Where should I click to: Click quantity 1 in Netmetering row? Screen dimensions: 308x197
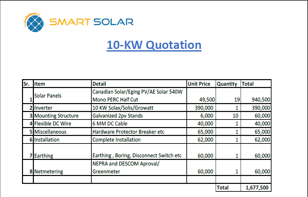point(237,171)
